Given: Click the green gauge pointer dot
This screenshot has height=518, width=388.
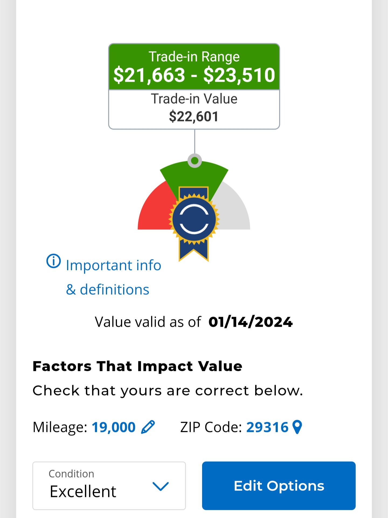Looking at the screenshot, I should click(x=195, y=161).
